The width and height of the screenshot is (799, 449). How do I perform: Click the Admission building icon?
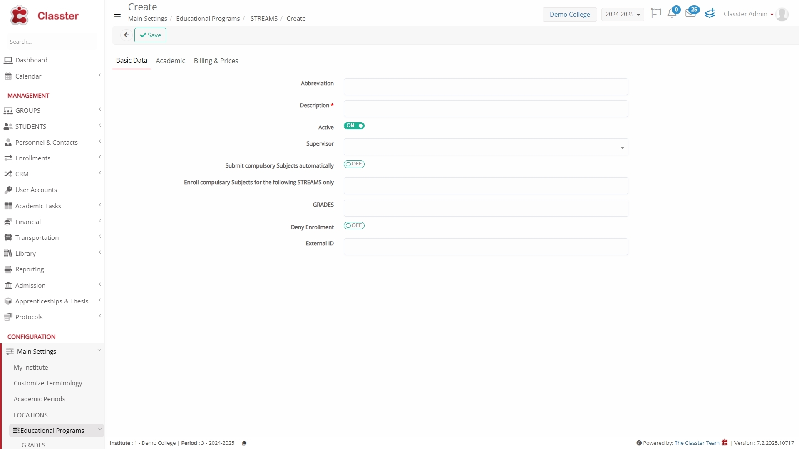coord(8,285)
